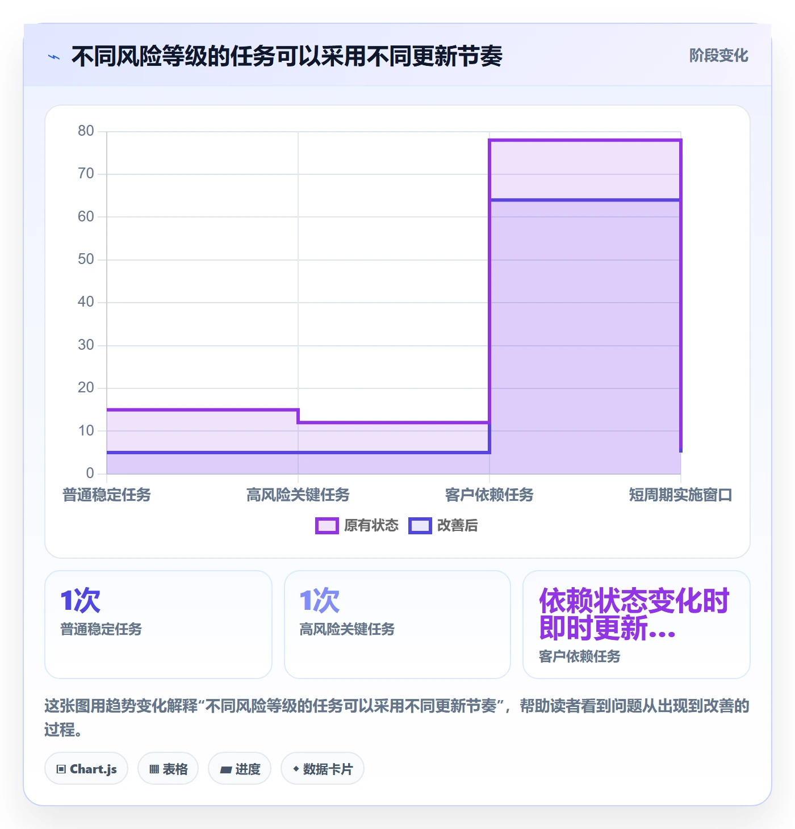Open the 普通稳定任务 data card
The height and width of the screenshot is (829, 795).
158,625
